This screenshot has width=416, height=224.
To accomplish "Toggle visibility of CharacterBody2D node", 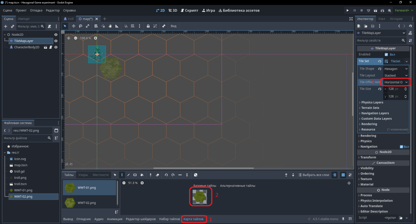I will tap(56, 47).
